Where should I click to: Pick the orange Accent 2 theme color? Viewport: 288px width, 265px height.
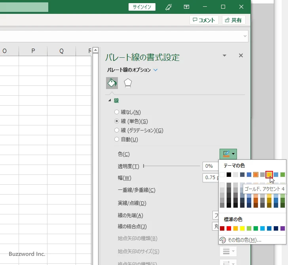(256, 174)
